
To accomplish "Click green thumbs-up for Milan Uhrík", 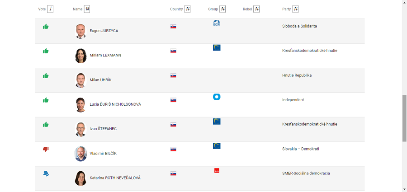I will click(46, 76).
